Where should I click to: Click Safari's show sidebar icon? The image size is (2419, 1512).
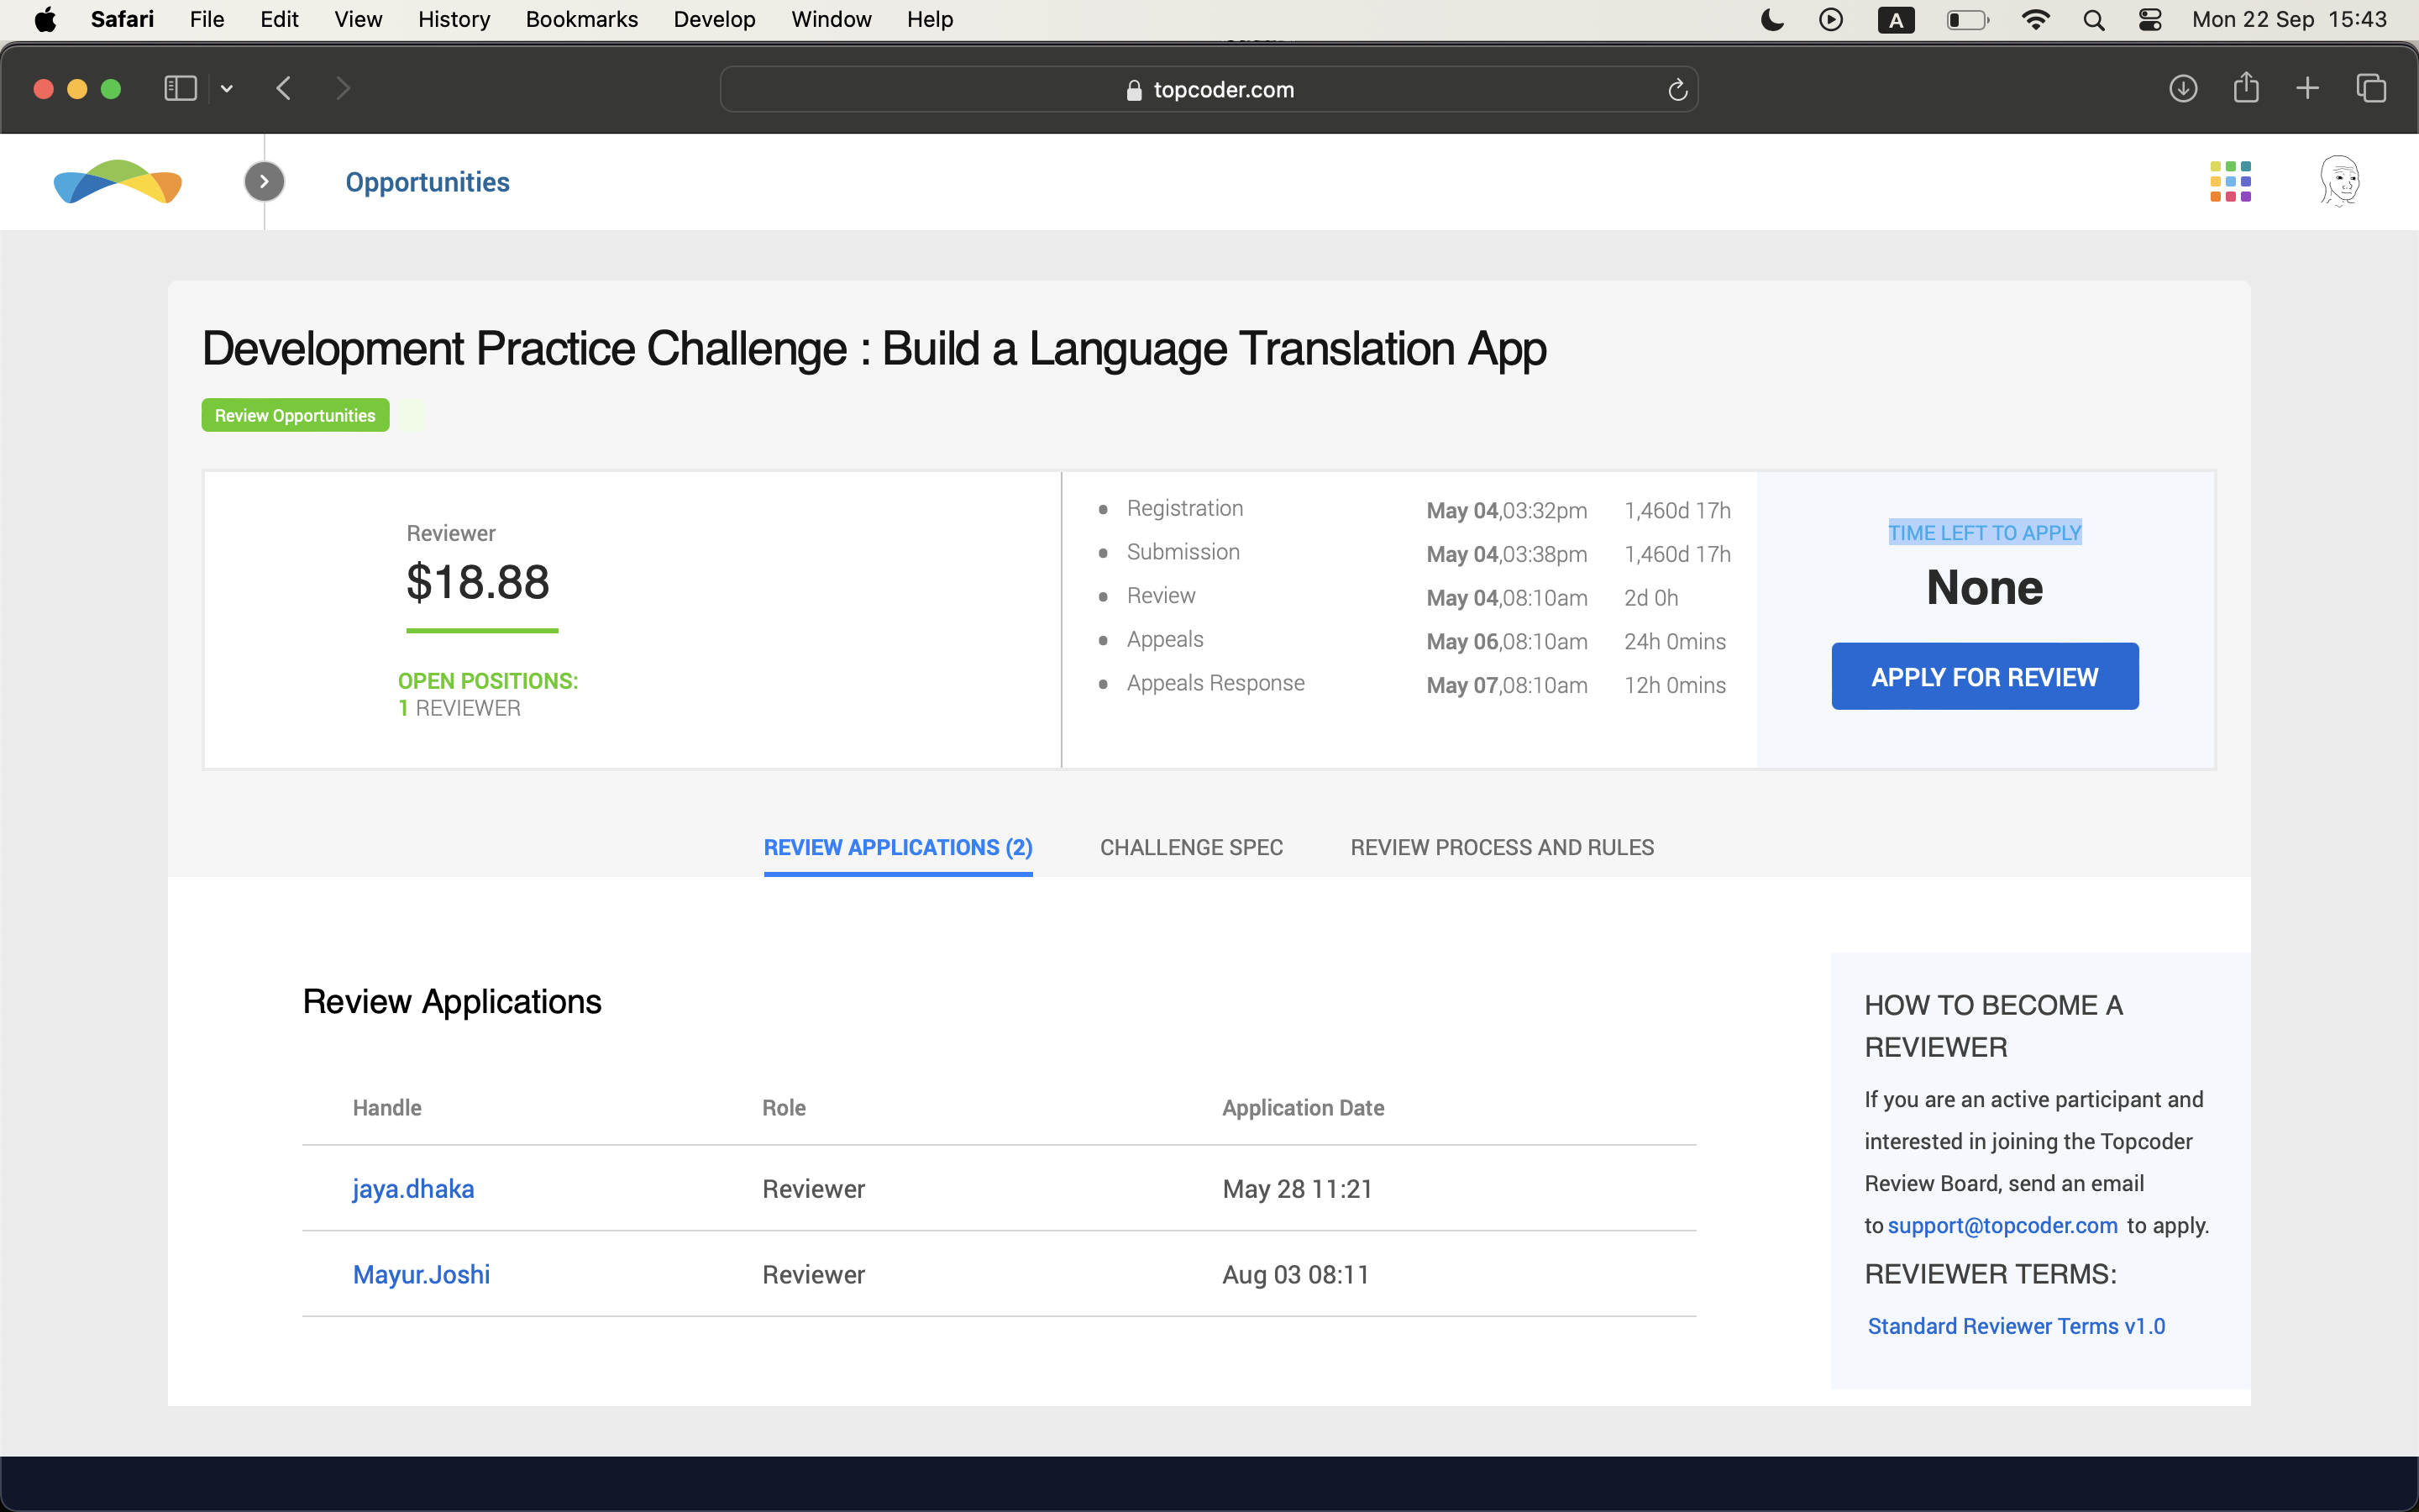pyautogui.click(x=180, y=89)
